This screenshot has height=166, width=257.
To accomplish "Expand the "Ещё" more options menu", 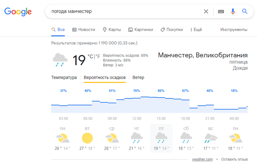I will click(196, 30).
